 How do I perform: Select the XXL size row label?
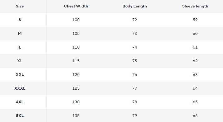(x=20, y=74)
